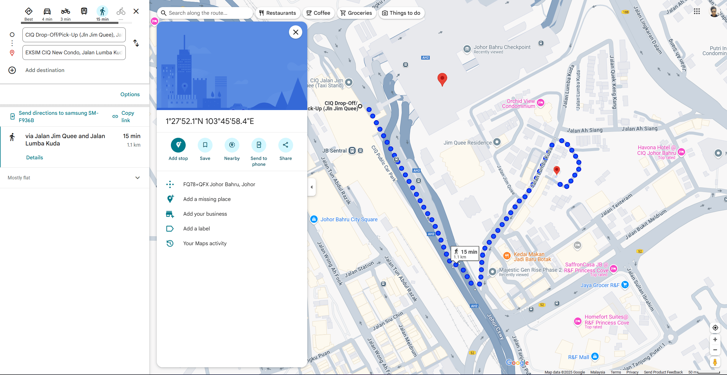Select walking mode, 15 min
The height and width of the screenshot is (375, 727).
click(x=102, y=14)
